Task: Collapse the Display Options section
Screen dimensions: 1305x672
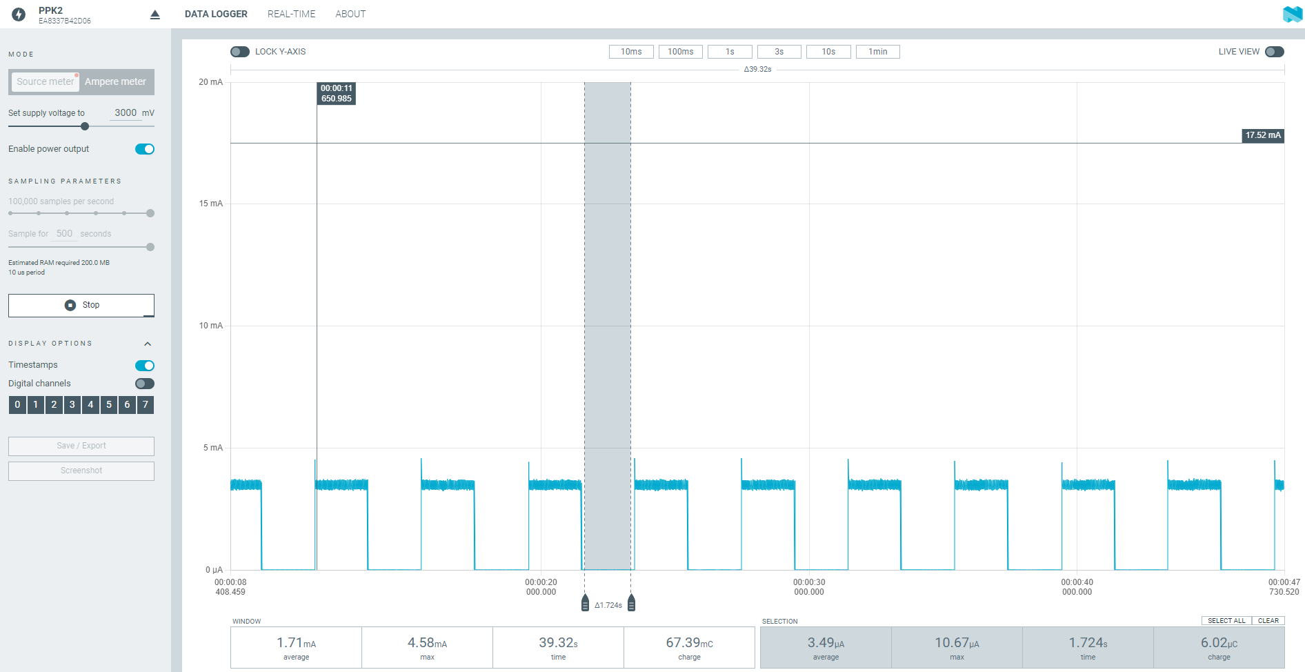Action: (x=148, y=344)
